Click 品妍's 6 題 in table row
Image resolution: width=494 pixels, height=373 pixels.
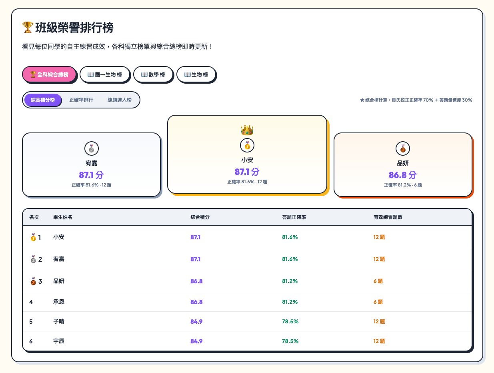tap(378, 281)
